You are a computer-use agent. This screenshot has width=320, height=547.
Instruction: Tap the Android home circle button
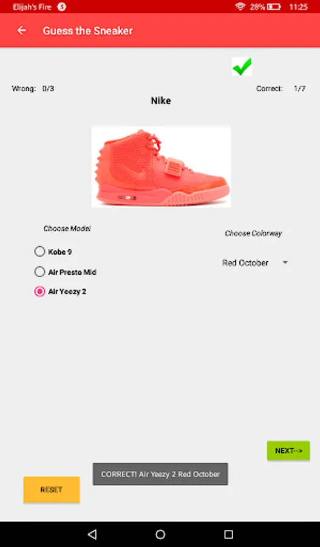click(x=160, y=534)
